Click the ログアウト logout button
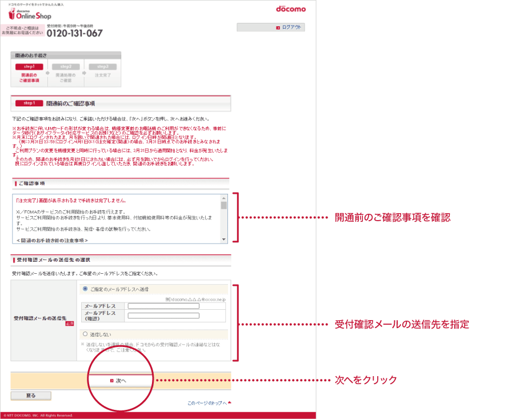 271,27
